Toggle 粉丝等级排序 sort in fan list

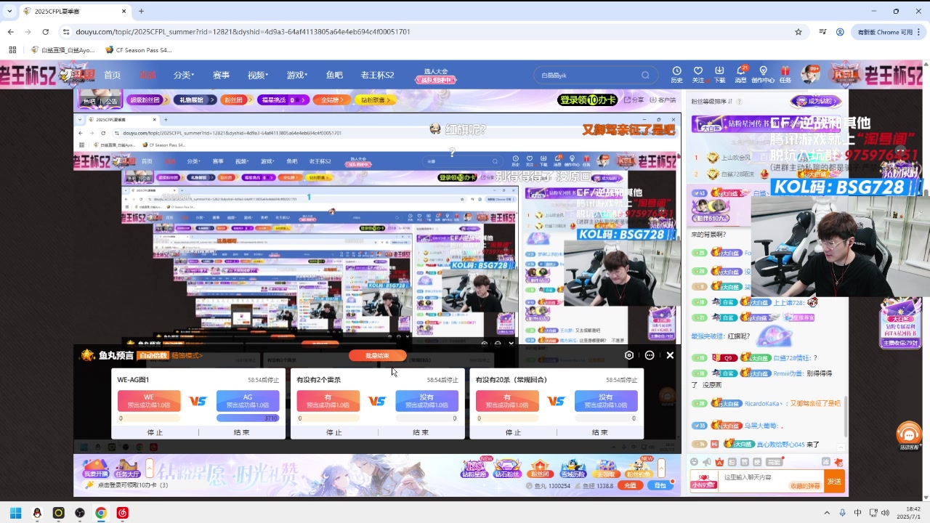pos(713,102)
